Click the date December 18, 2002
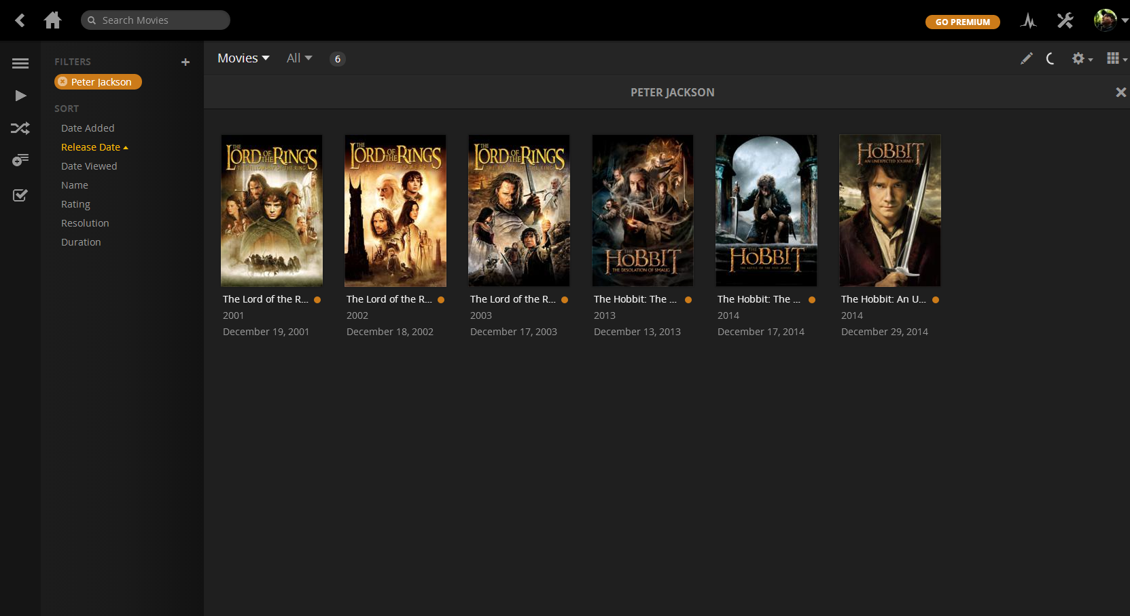The height and width of the screenshot is (616, 1130). 390,332
